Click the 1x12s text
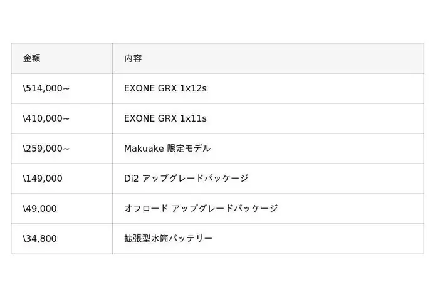Viewport: 445px width, 297px height. pos(193,88)
